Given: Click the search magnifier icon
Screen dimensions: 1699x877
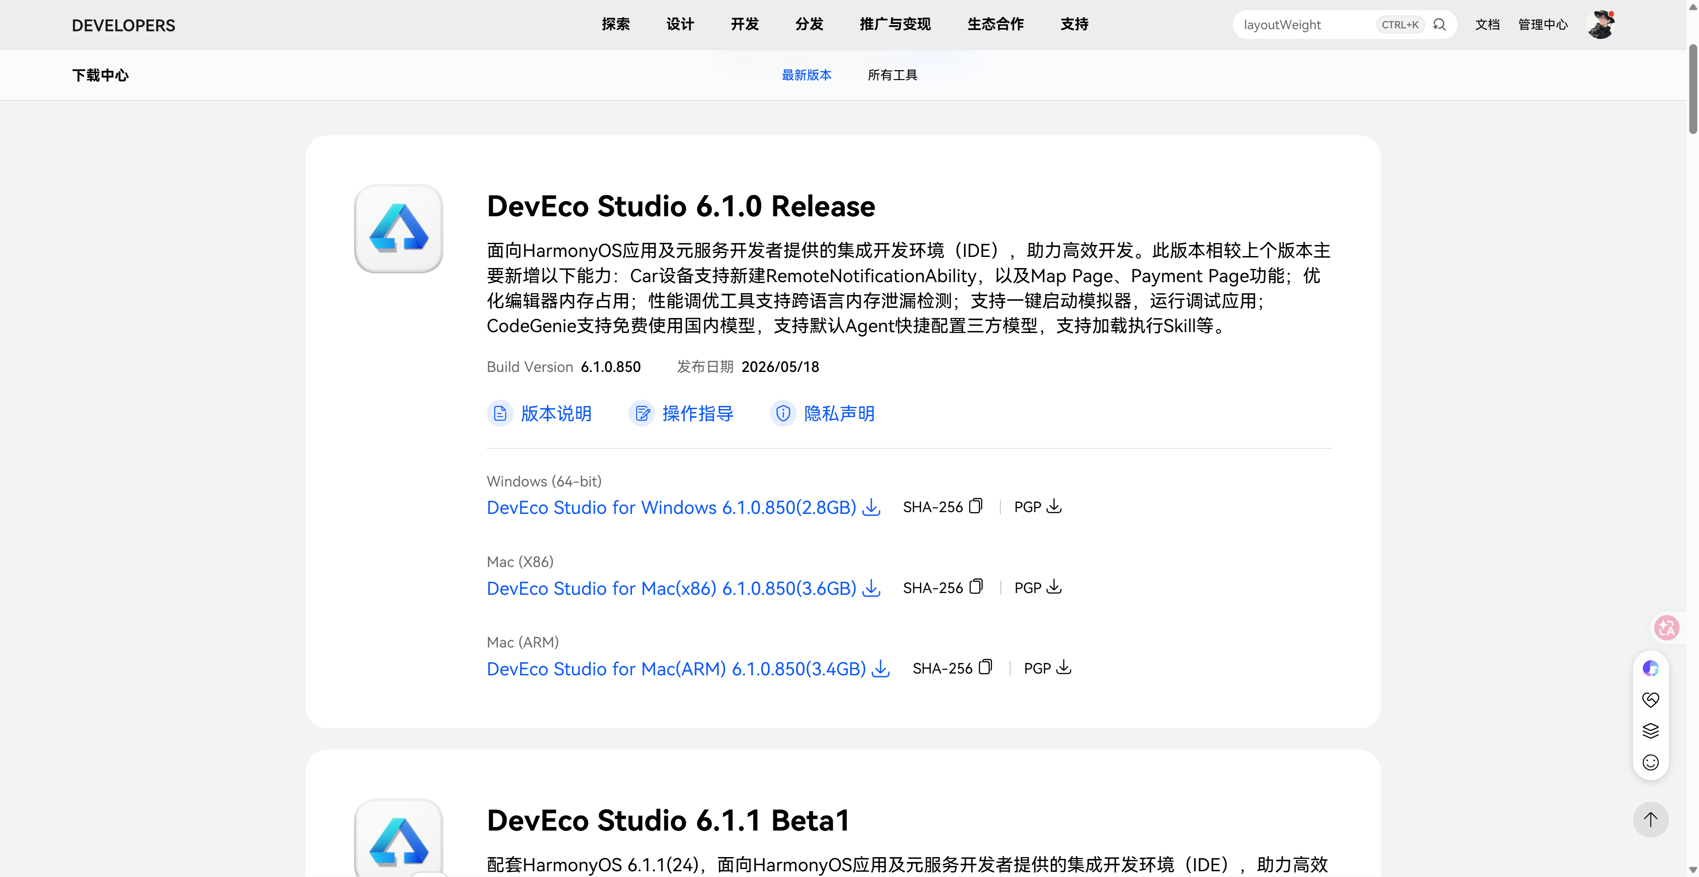Looking at the screenshot, I should pos(1439,24).
